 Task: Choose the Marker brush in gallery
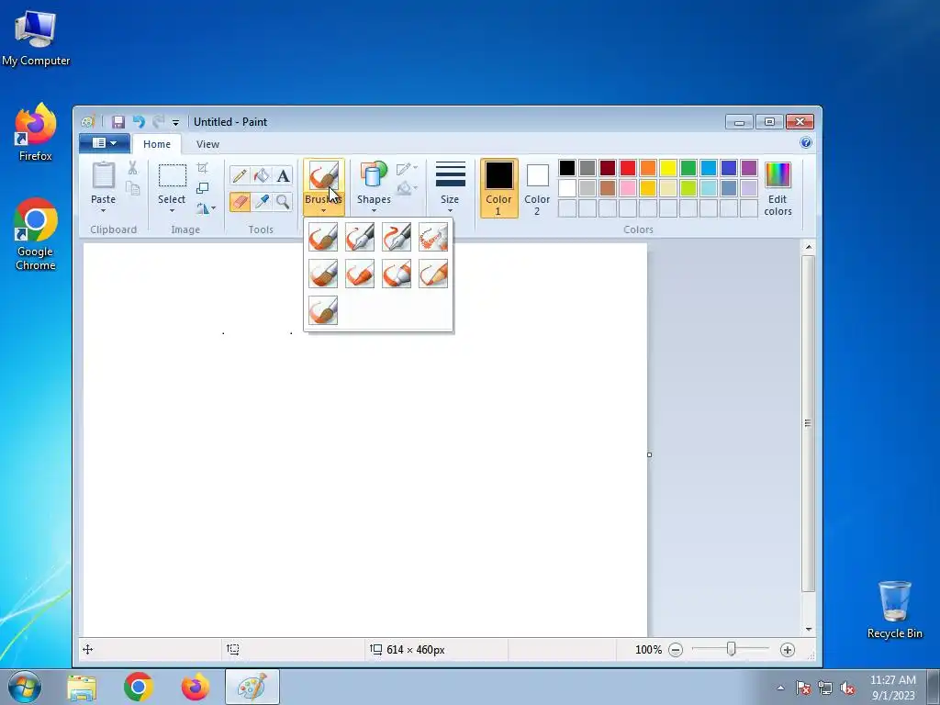(397, 274)
